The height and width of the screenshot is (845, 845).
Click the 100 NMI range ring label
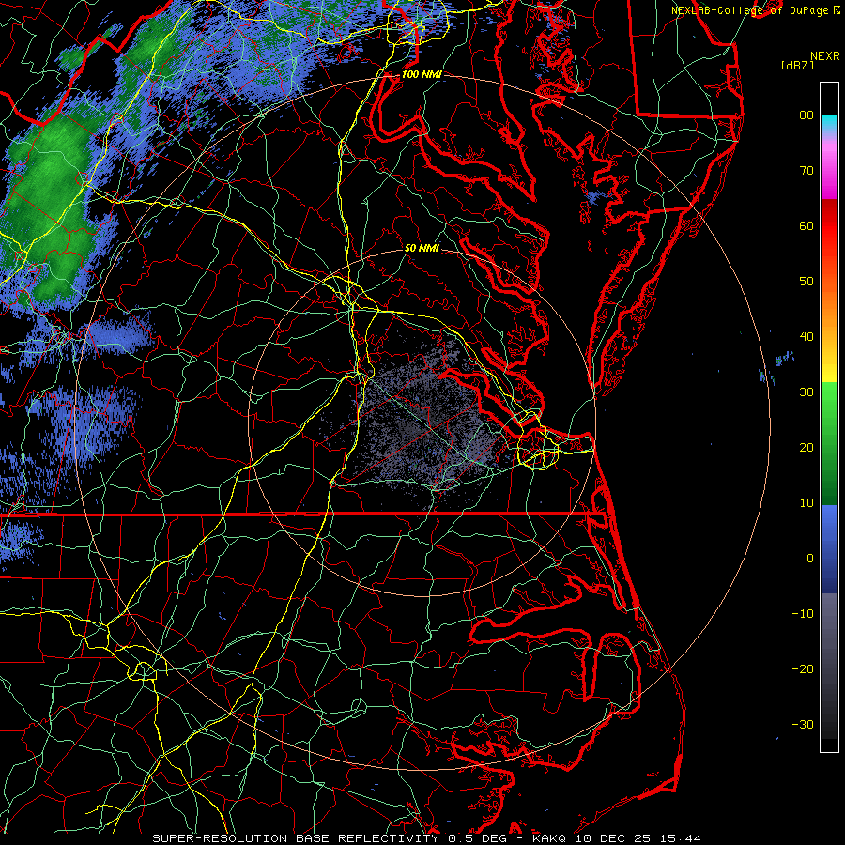422,74
